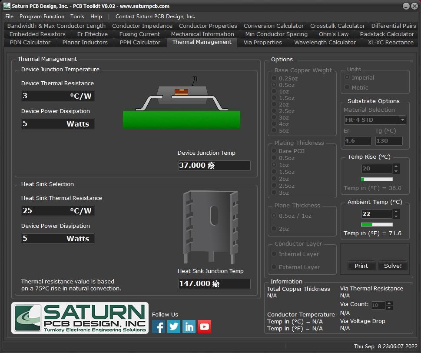Open Contact Saturn PCB Design menu
Viewport: 421px width, 353px height.
(x=155, y=17)
